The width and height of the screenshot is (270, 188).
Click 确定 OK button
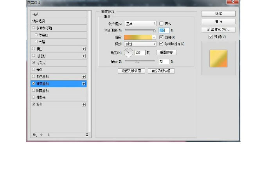pos(218,14)
